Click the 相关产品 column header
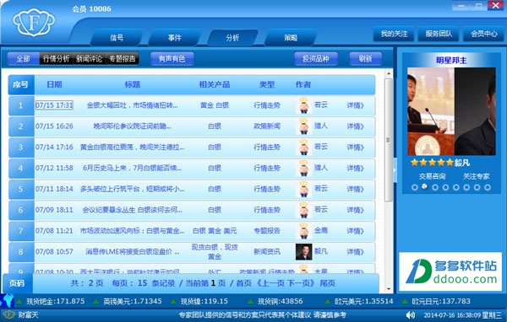This screenshot has width=507, height=322. (x=215, y=84)
